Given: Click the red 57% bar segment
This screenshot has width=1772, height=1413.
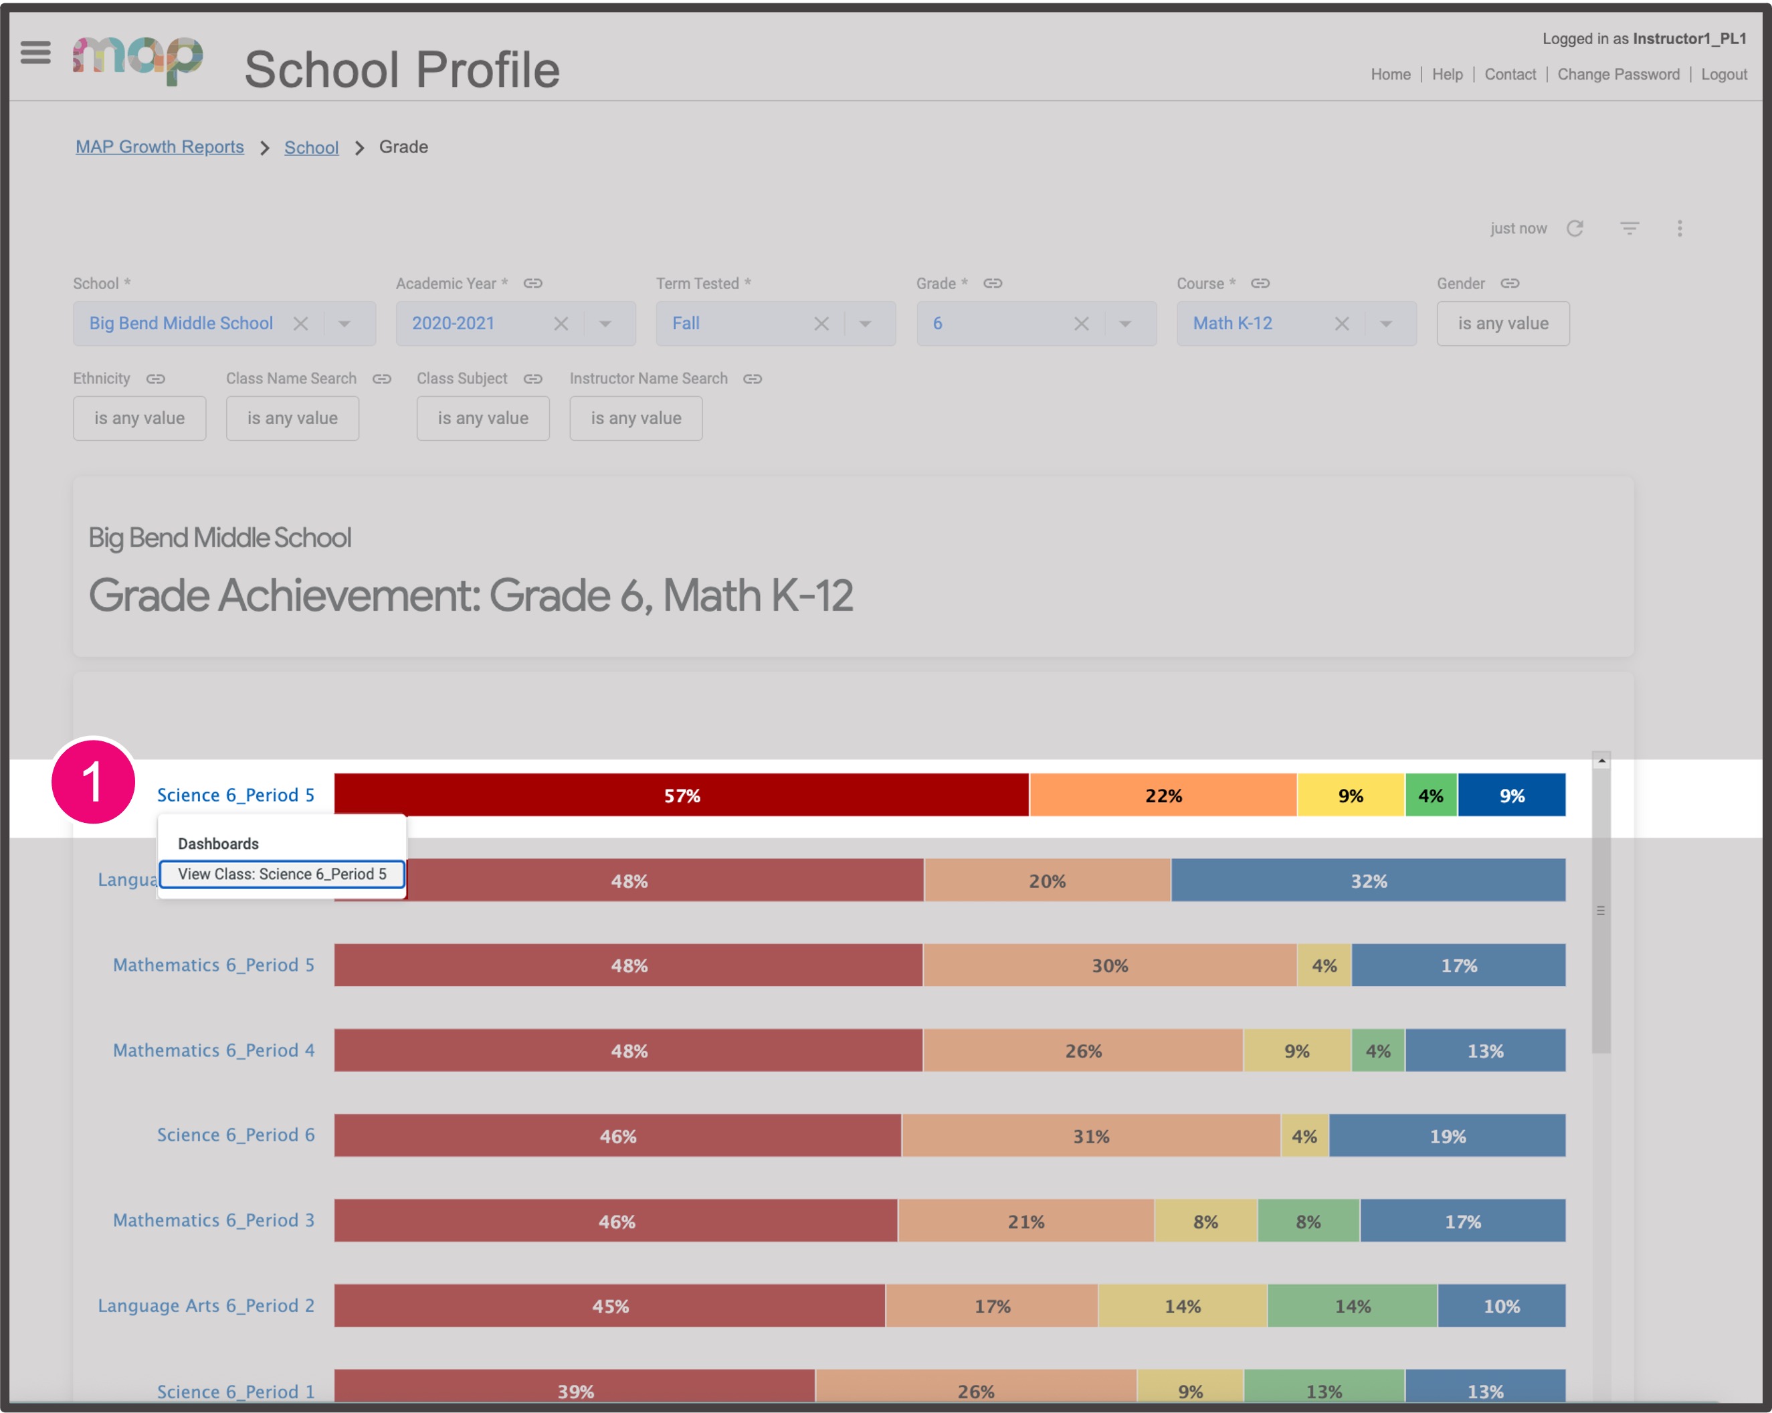Looking at the screenshot, I should coord(680,795).
